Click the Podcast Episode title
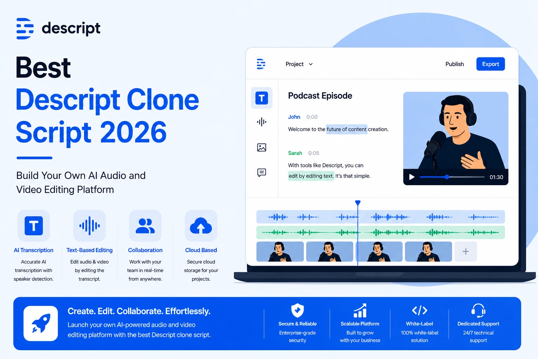 pyautogui.click(x=320, y=96)
